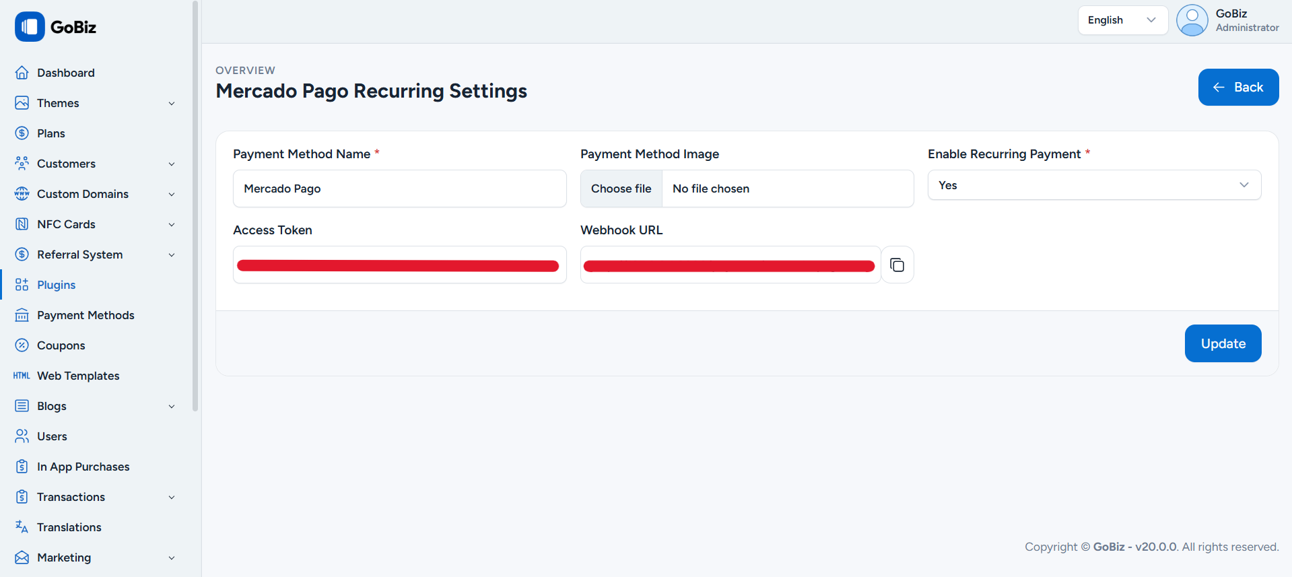This screenshot has width=1292, height=577.
Task: Click the GoBiz logo icon
Action: pos(30,27)
